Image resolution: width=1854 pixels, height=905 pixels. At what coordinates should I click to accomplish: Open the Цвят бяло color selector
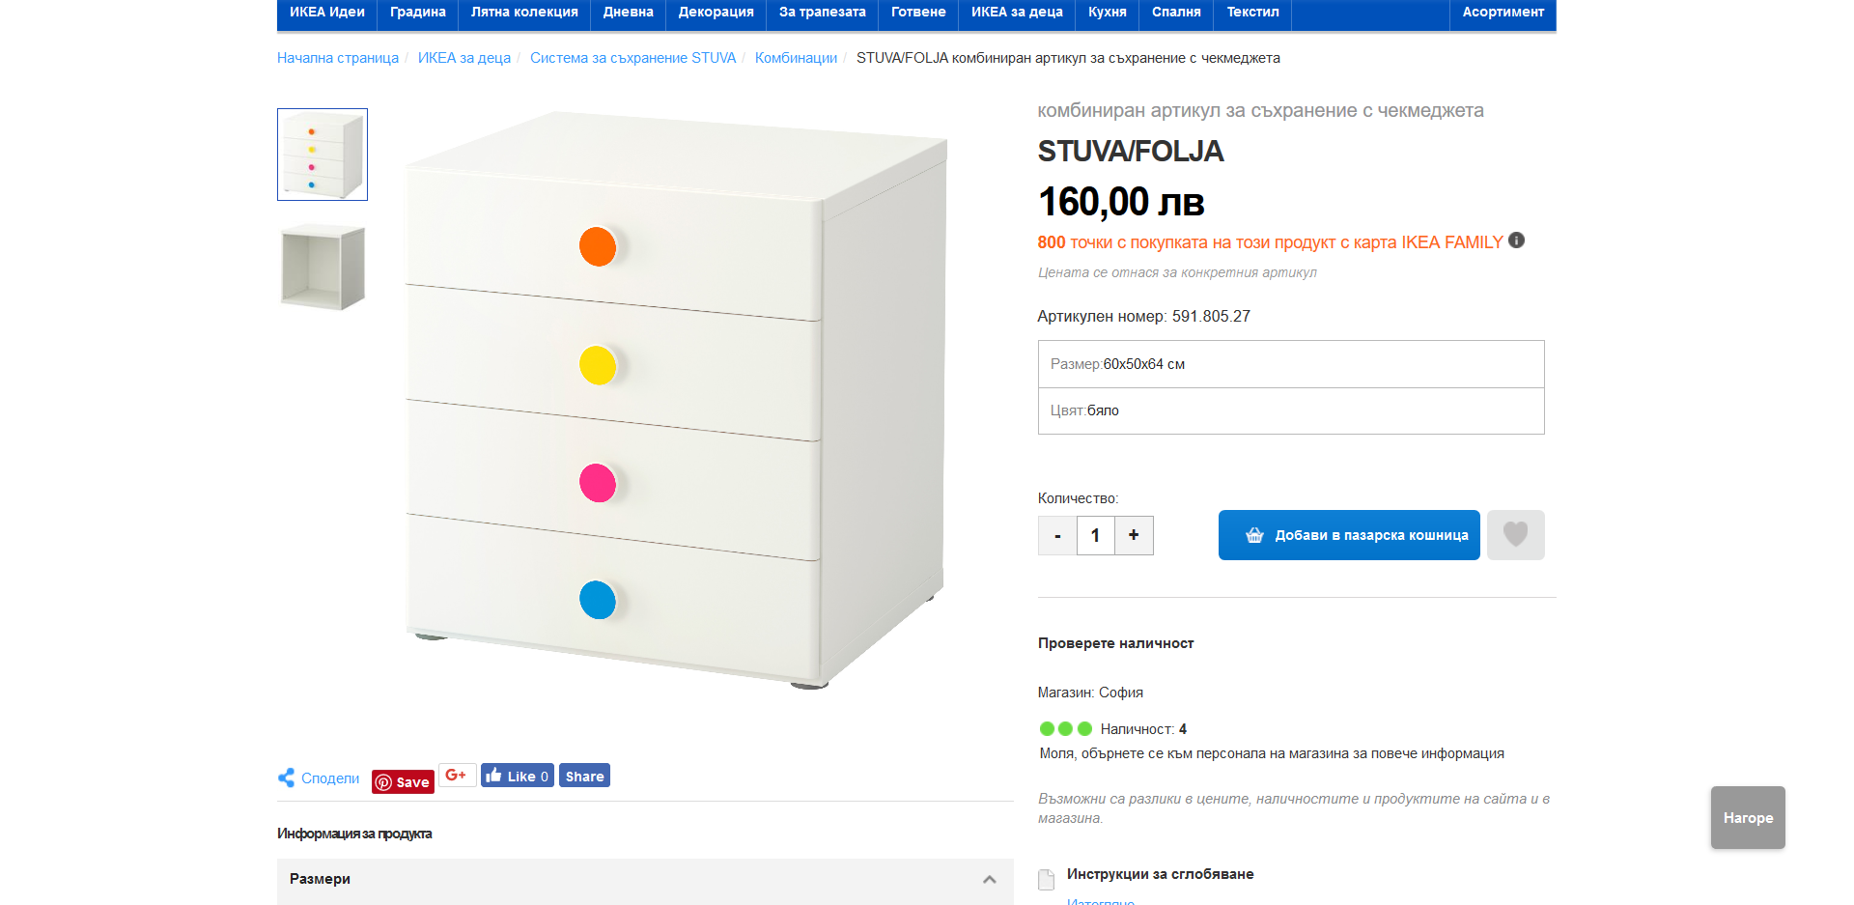[x=1290, y=410]
